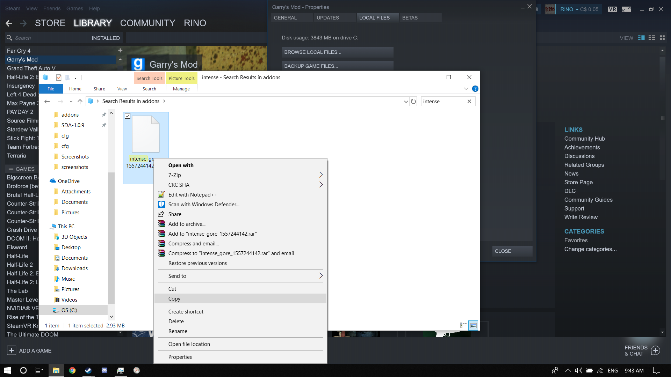The image size is (671, 377).
Task: Click the Explorer navigation pane scrollbar
Action: pyautogui.click(x=111, y=237)
